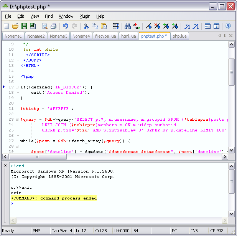
Task: Click the Undo arrow icon
Action: 66,26
